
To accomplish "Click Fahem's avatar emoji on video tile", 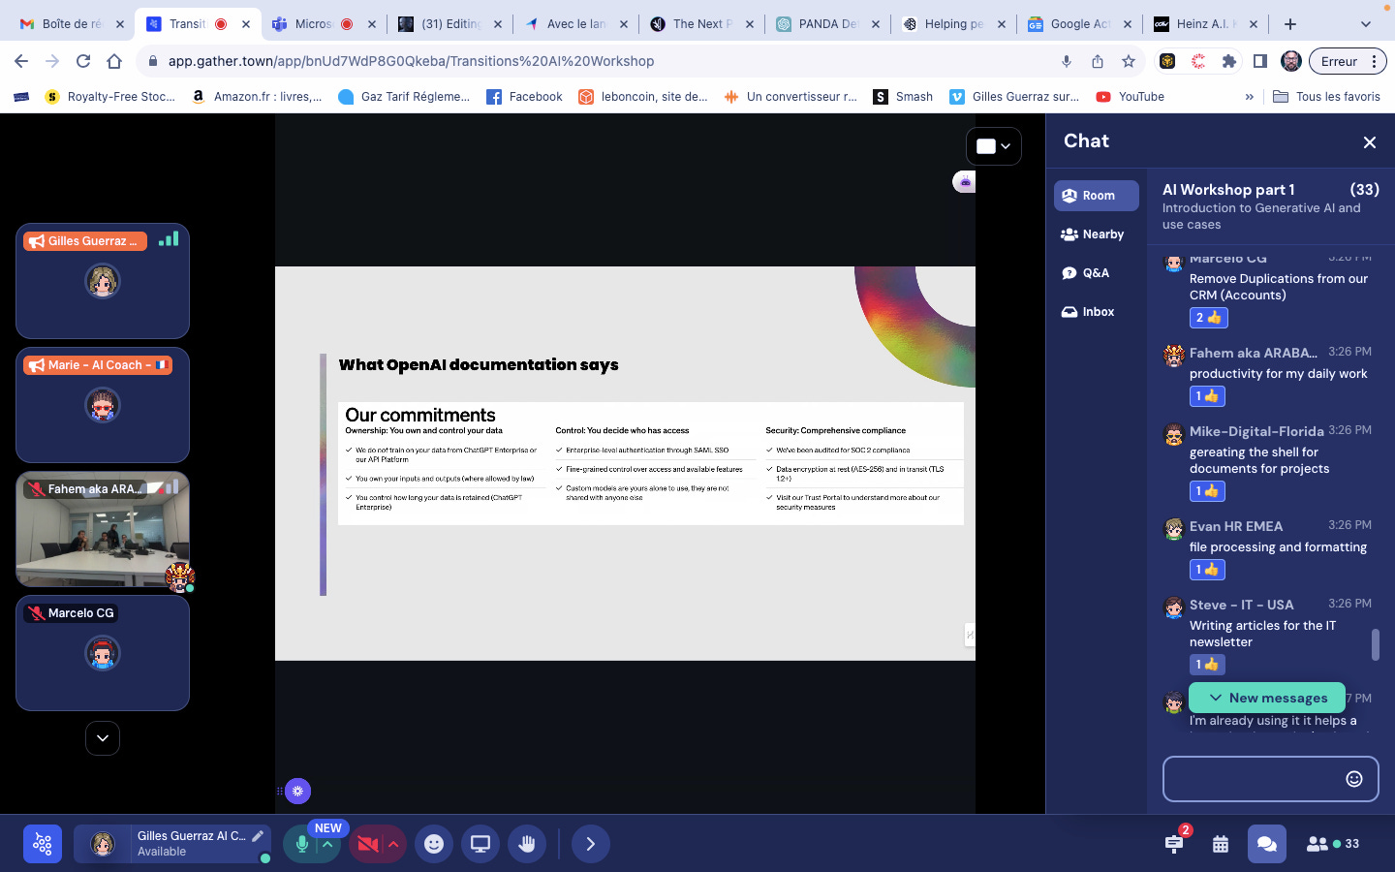I will (179, 576).
